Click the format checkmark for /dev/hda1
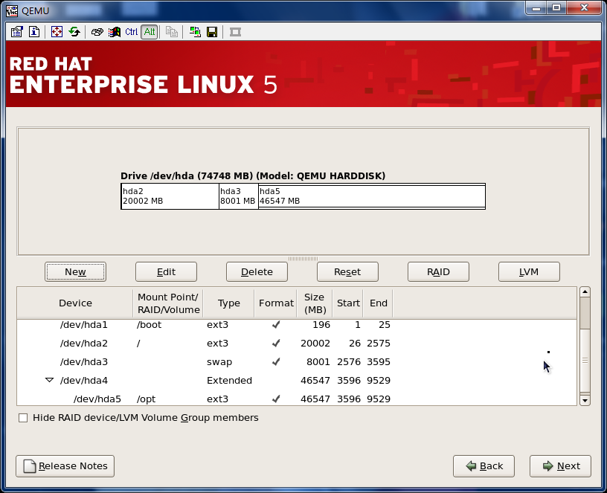Screen dimensions: 607x493 pyautogui.click(x=276, y=325)
